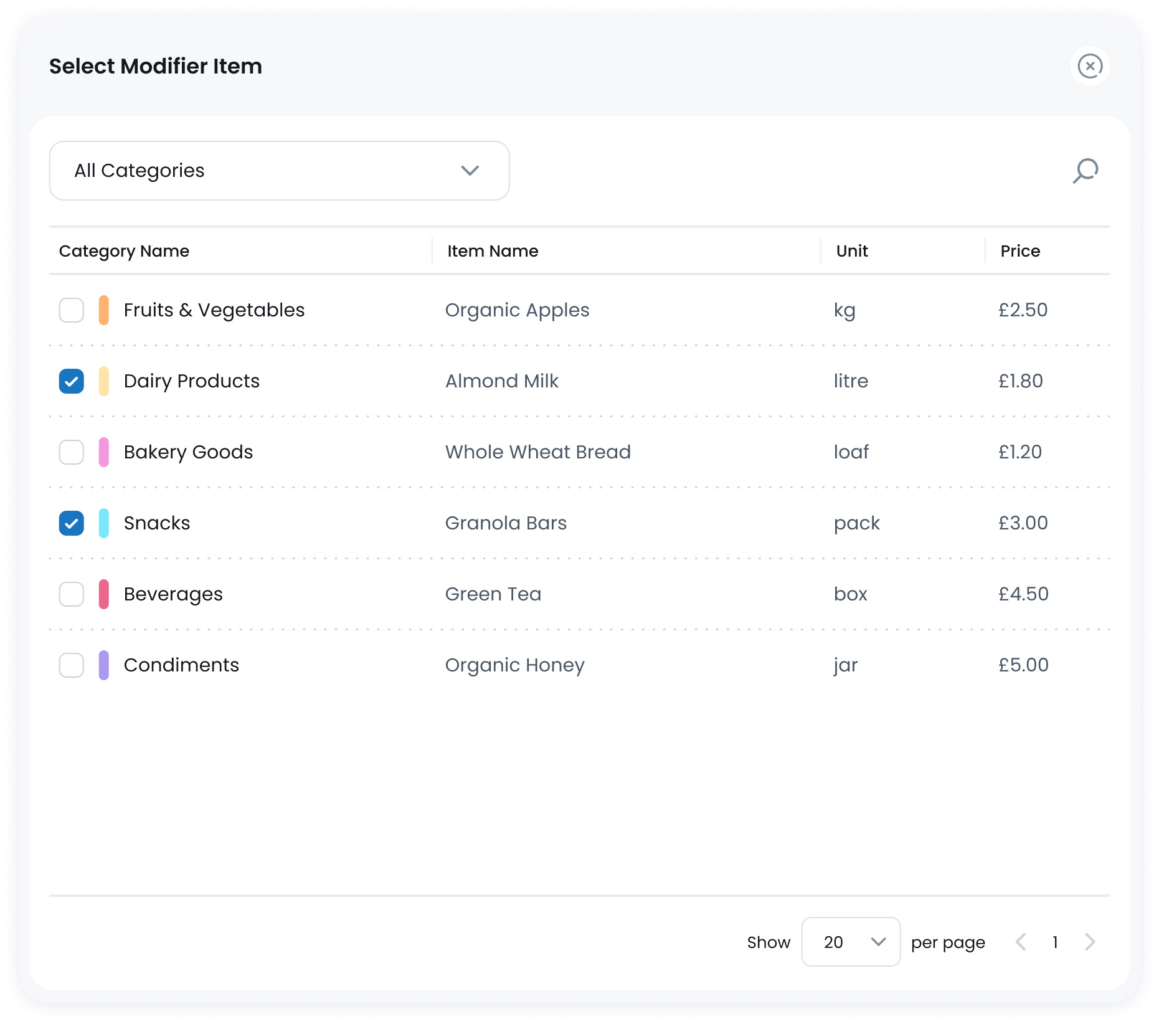This screenshot has height=1024, width=1159.
Task: Click the red Beverages color tag
Action: coord(104,594)
